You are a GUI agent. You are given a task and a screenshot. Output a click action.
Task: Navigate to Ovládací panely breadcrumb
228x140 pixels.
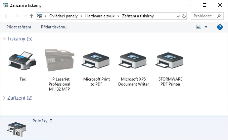coord(63,16)
